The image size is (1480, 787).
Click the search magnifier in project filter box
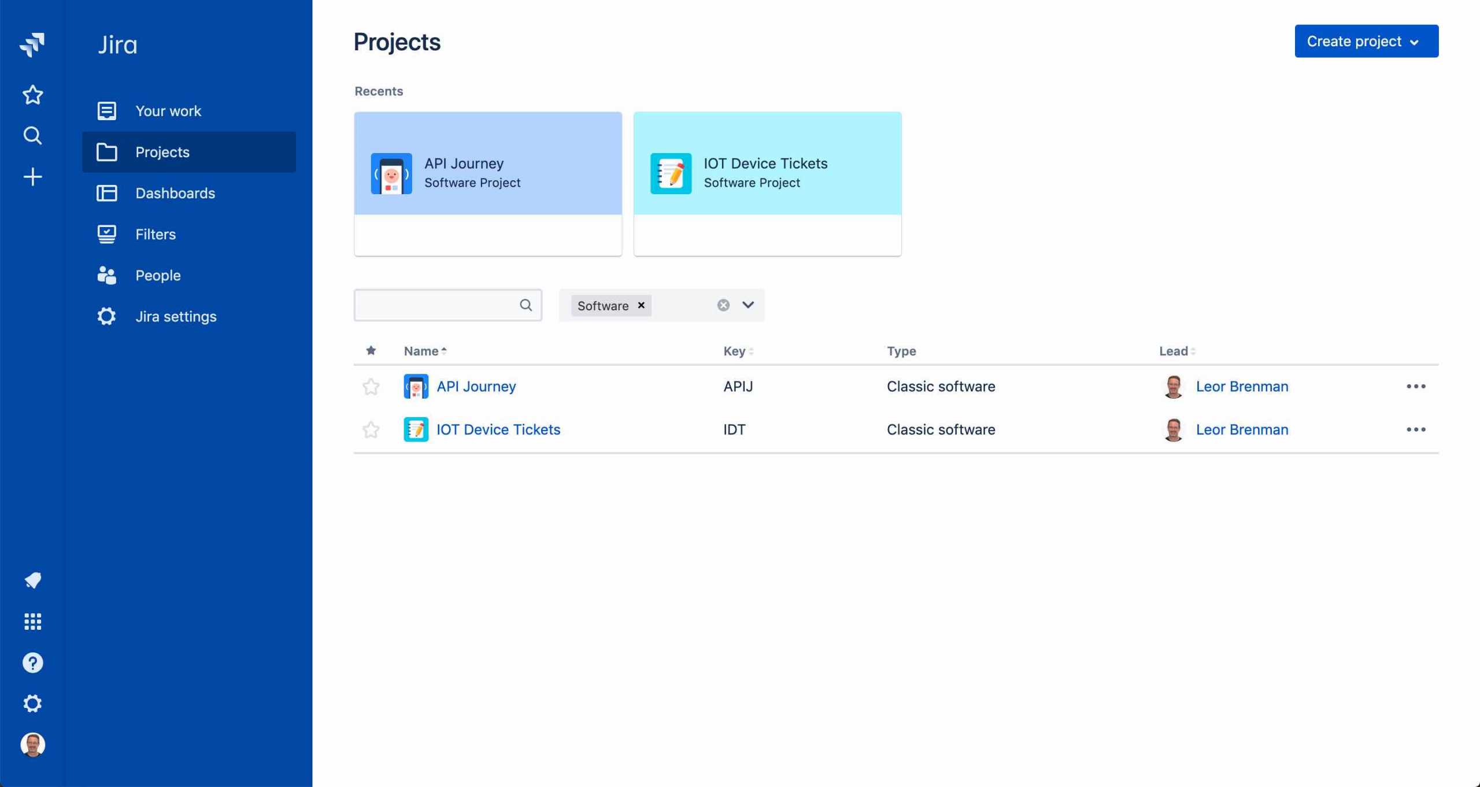(526, 305)
